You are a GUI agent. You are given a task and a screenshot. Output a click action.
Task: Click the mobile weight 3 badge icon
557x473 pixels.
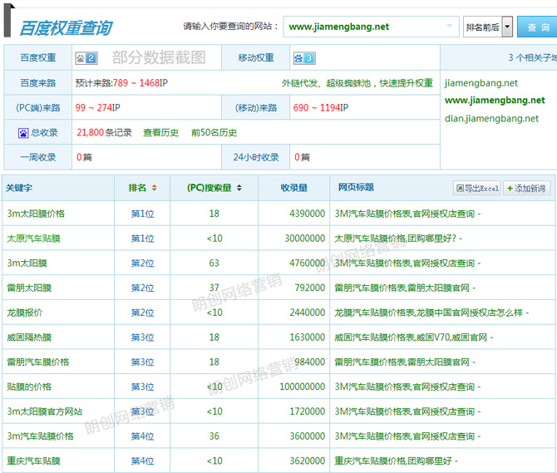(304, 58)
